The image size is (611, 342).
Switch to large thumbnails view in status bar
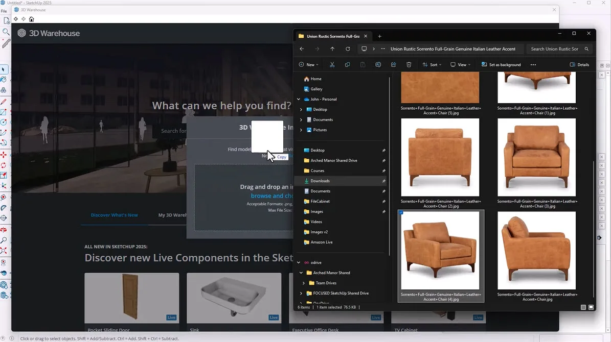point(591,307)
